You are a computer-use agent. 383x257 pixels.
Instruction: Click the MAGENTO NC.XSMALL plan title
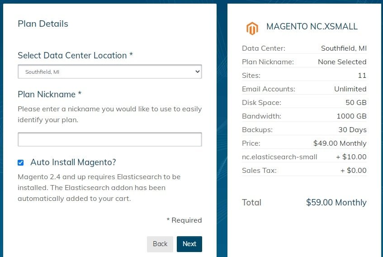click(x=312, y=26)
